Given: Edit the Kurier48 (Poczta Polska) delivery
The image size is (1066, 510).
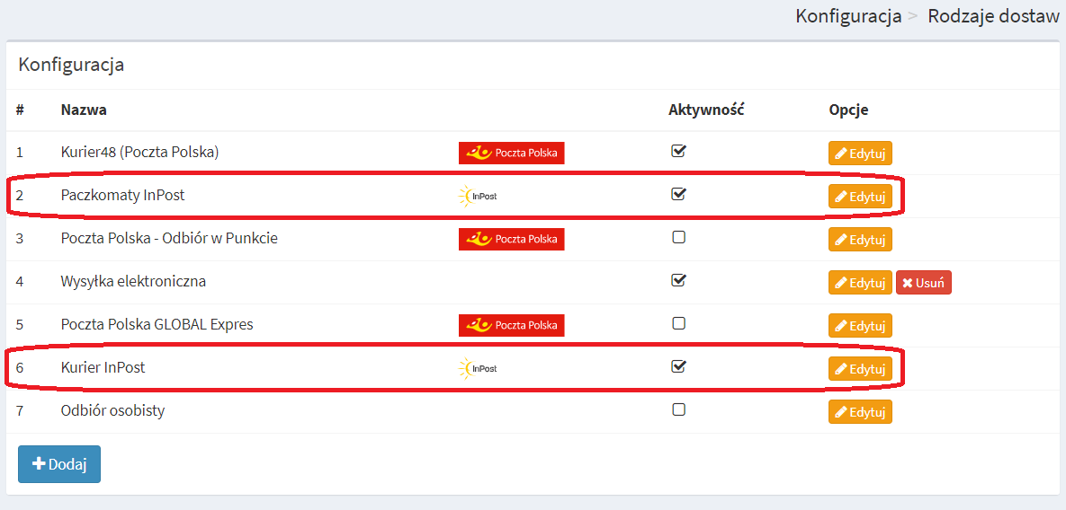Looking at the screenshot, I should coord(860,154).
